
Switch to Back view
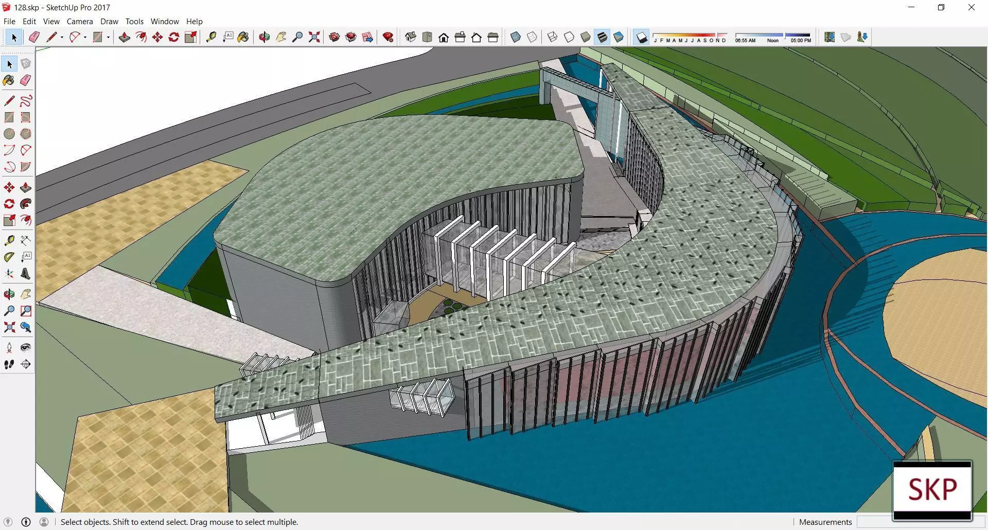477,37
